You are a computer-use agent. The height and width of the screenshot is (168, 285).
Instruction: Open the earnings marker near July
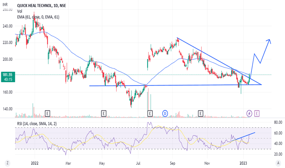point(150,114)
